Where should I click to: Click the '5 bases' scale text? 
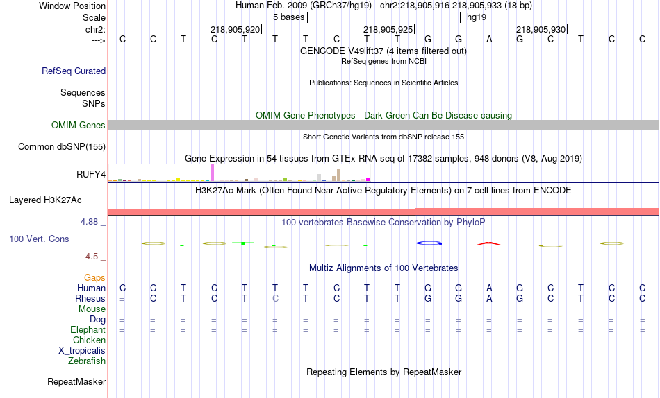[x=288, y=17]
